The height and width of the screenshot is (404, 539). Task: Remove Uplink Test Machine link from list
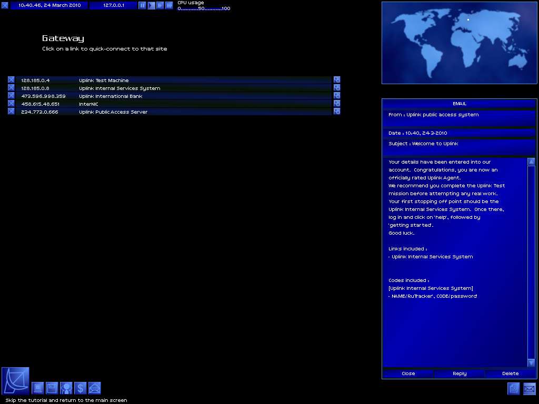pos(11,80)
